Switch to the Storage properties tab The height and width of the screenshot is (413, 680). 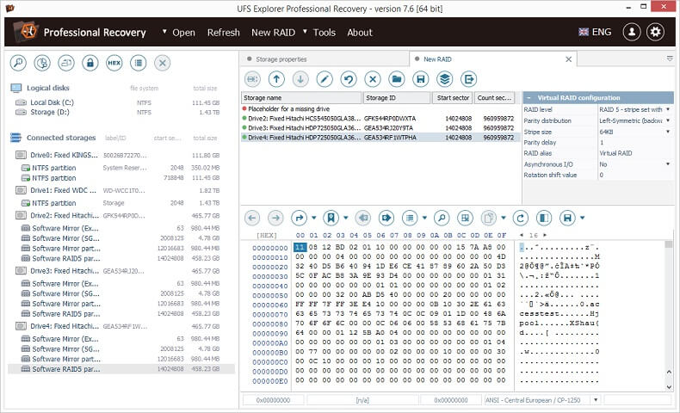[281, 59]
